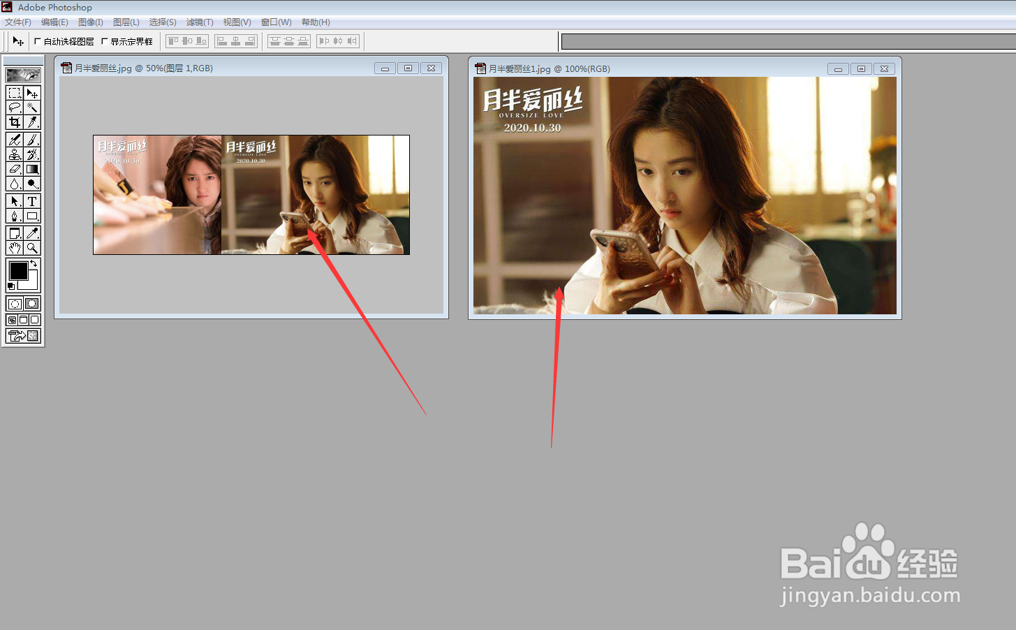Enable the 自动选择图层 checkbox
The width and height of the screenshot is (1016, 630).
(38, 41)
